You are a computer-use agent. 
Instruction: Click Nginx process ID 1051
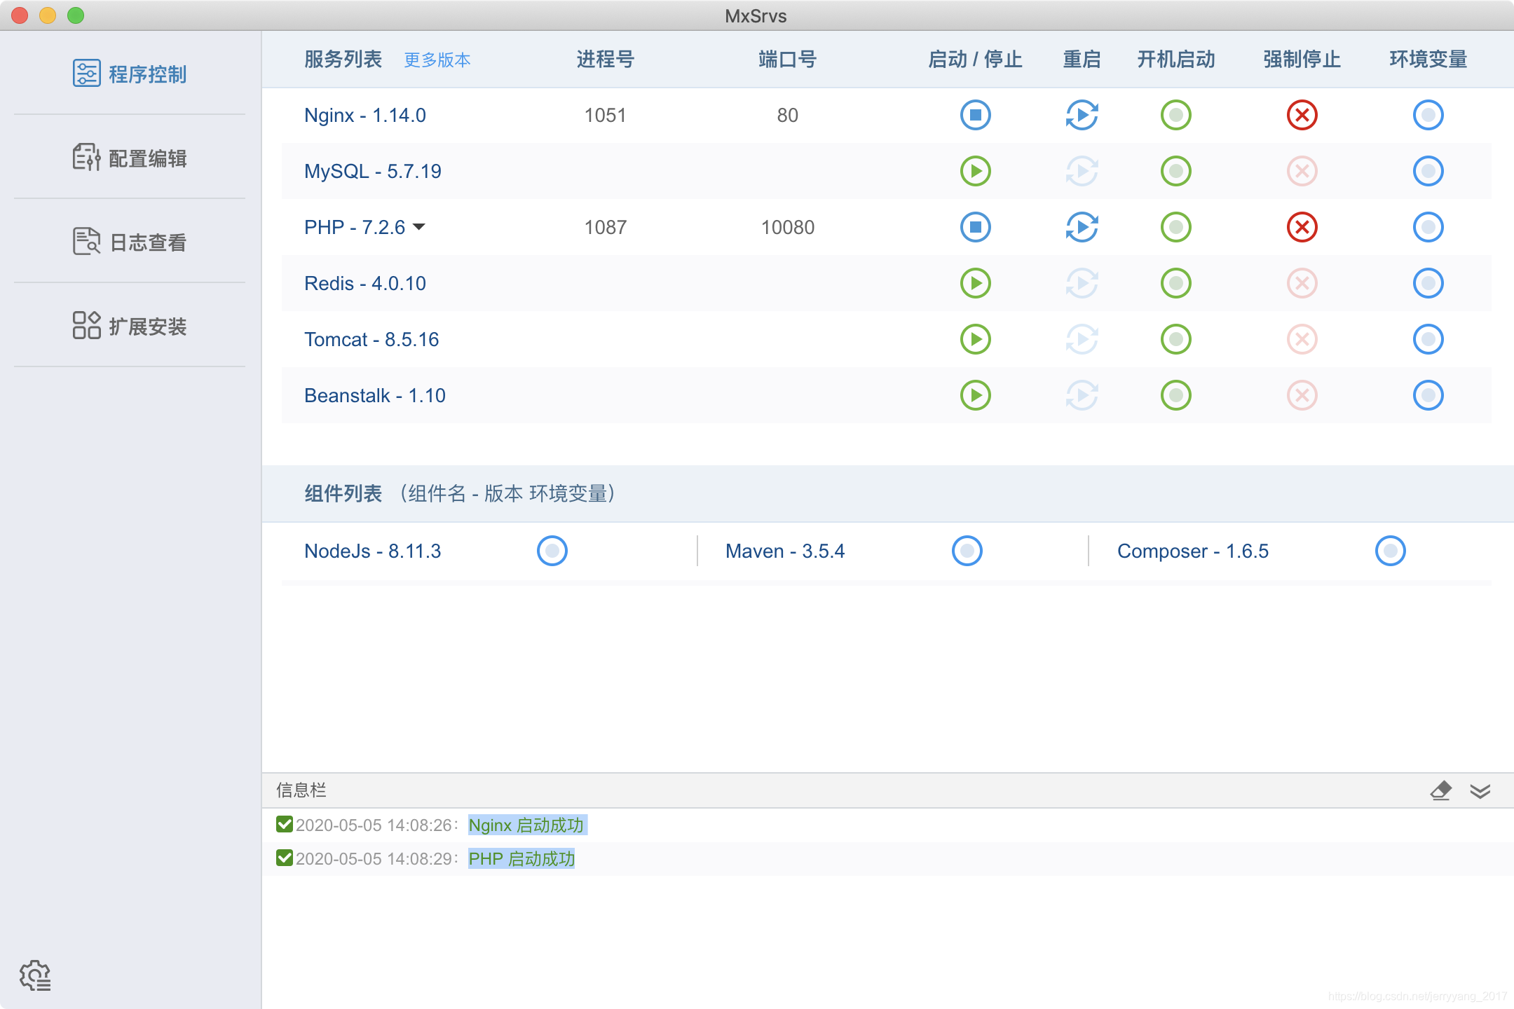tap(605, 115)
